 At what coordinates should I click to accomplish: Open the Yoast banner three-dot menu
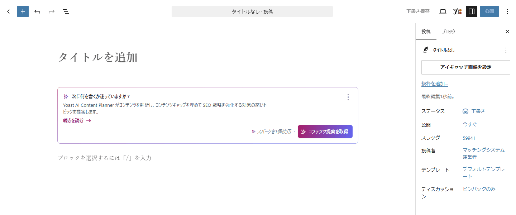[348, 97]
